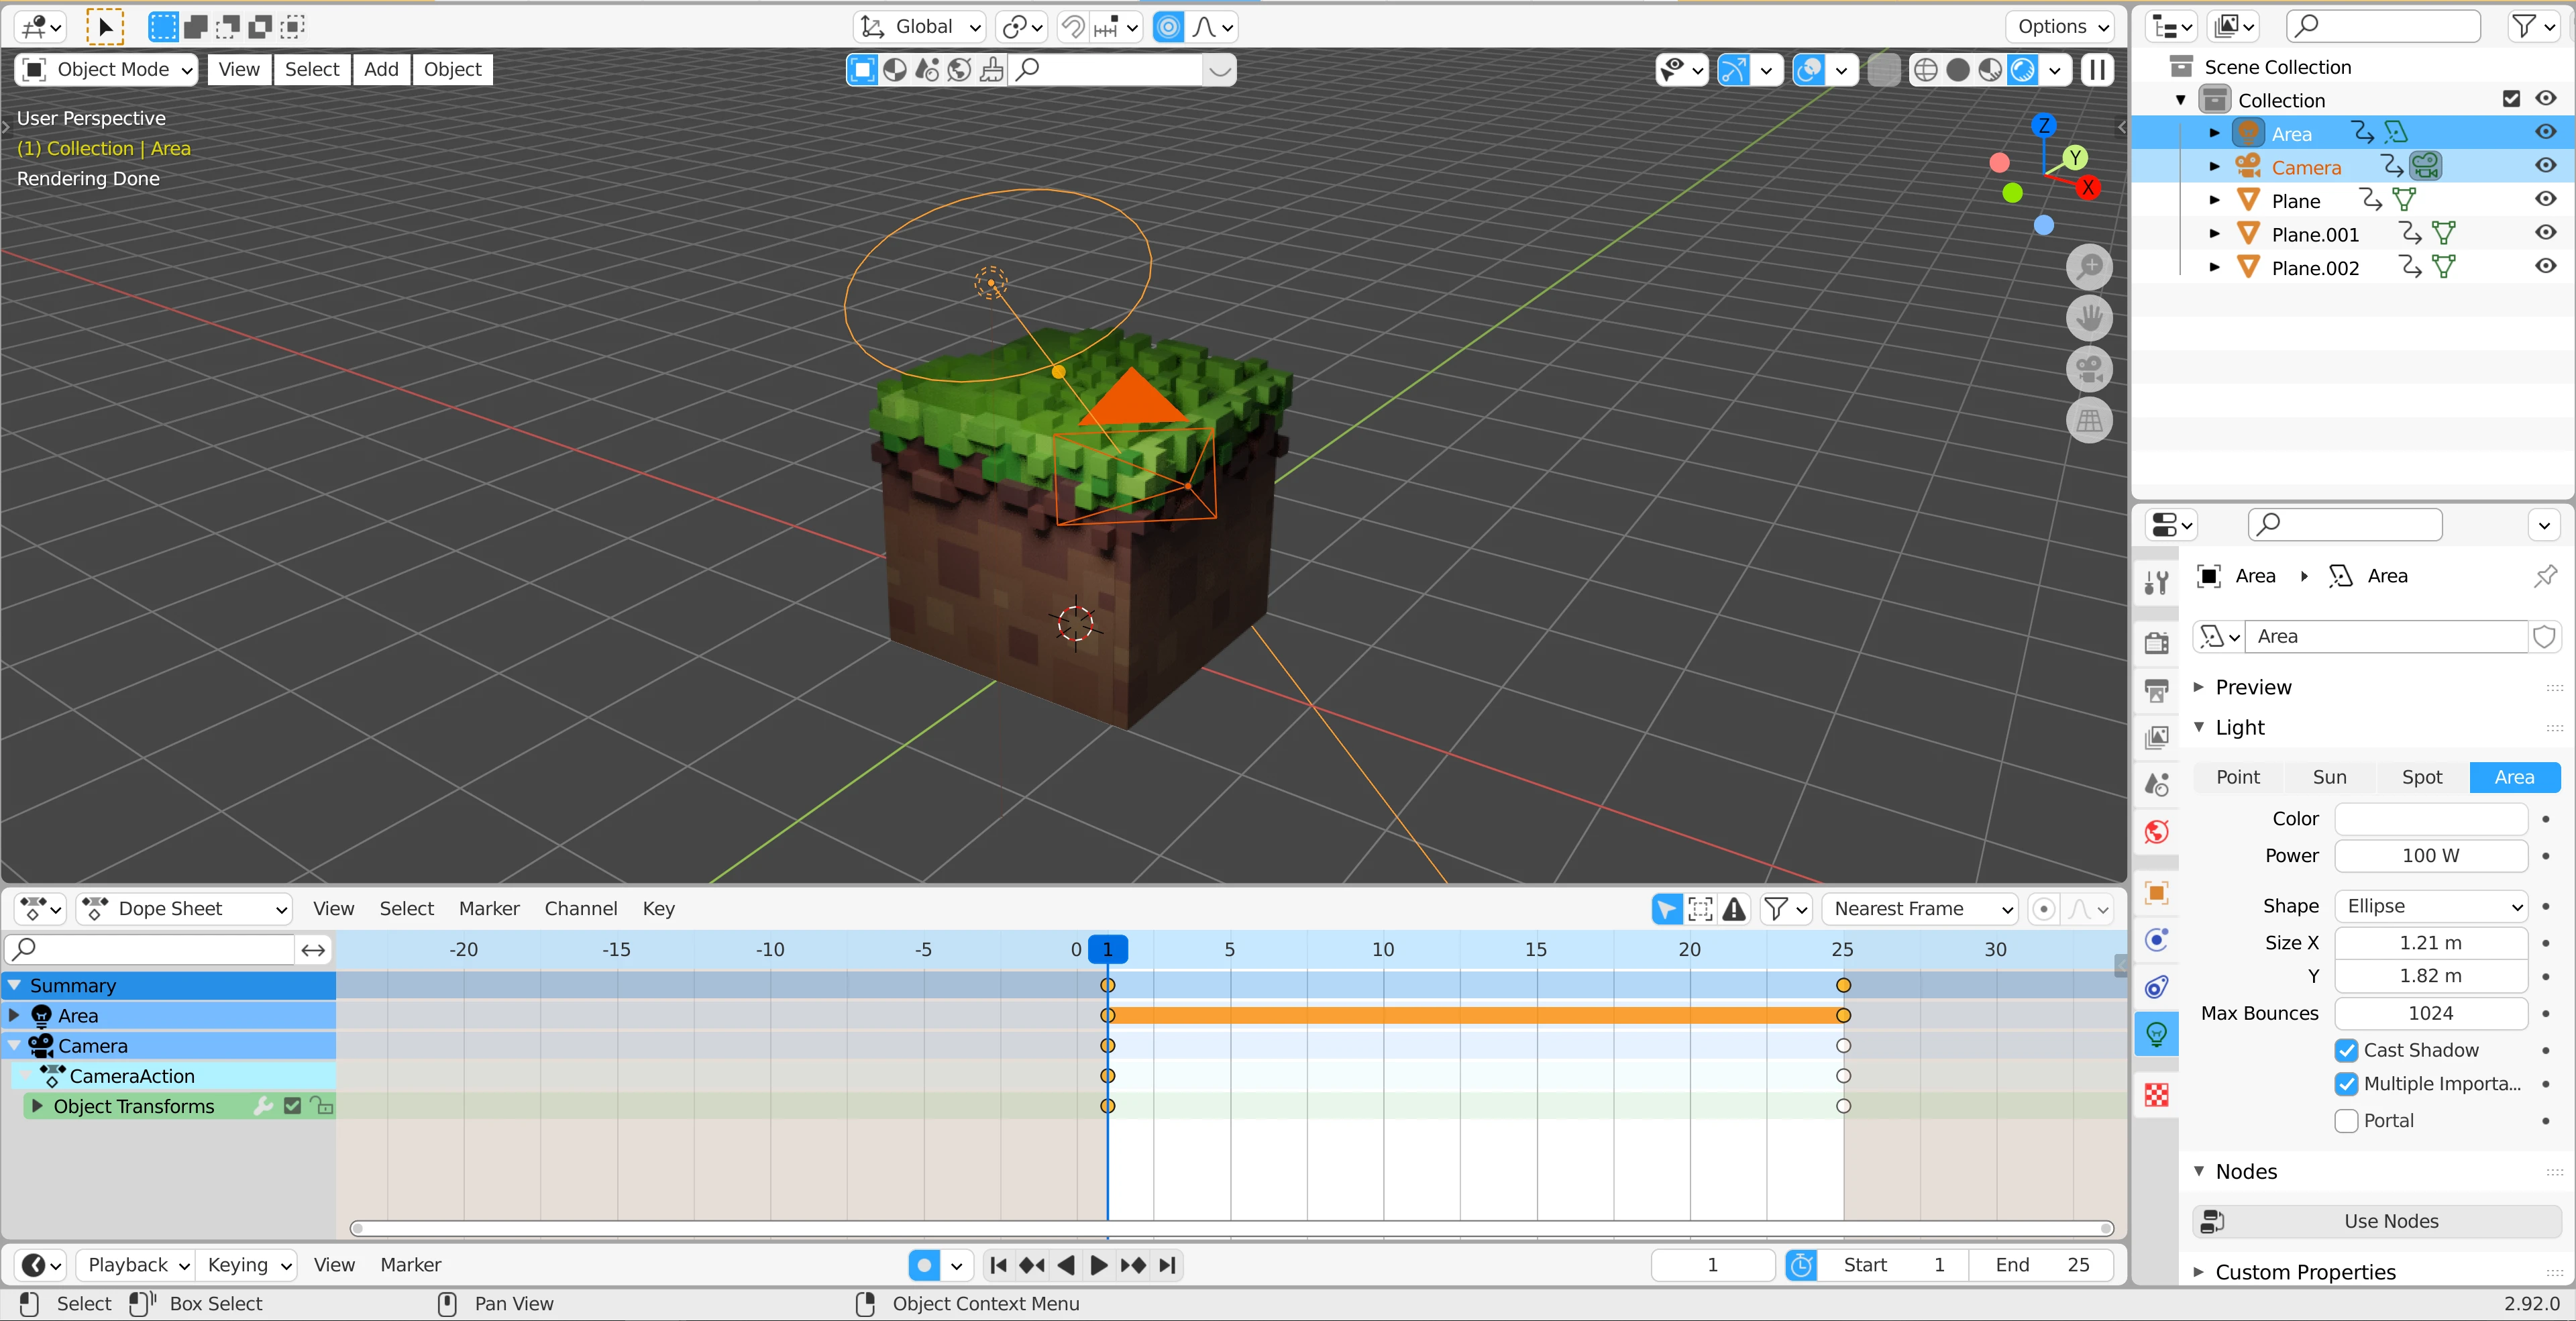Viewport: 2576px width, 1321px height.
Task: Open the Output properties tab
Action: [2157, 690]
